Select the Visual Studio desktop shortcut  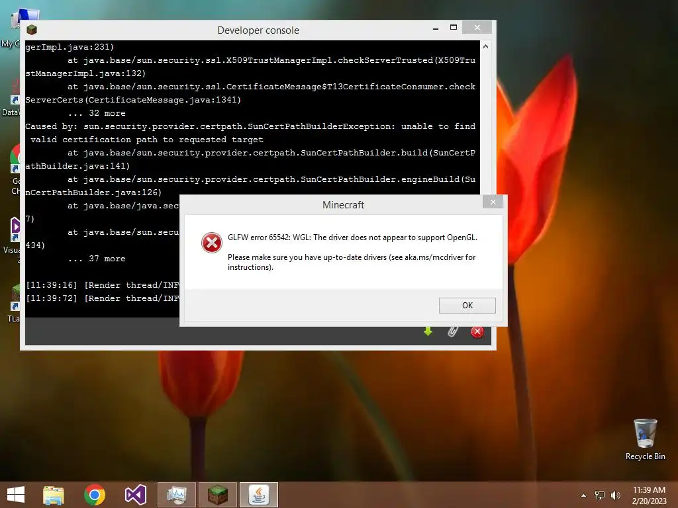(13, 239)
